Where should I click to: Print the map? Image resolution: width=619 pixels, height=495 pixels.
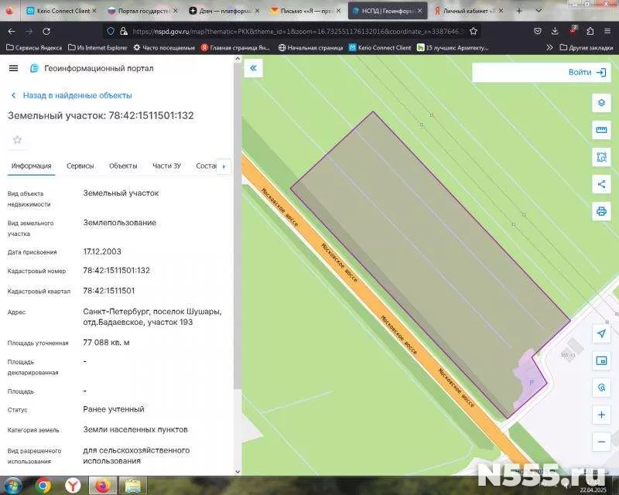tap(601, 211)
